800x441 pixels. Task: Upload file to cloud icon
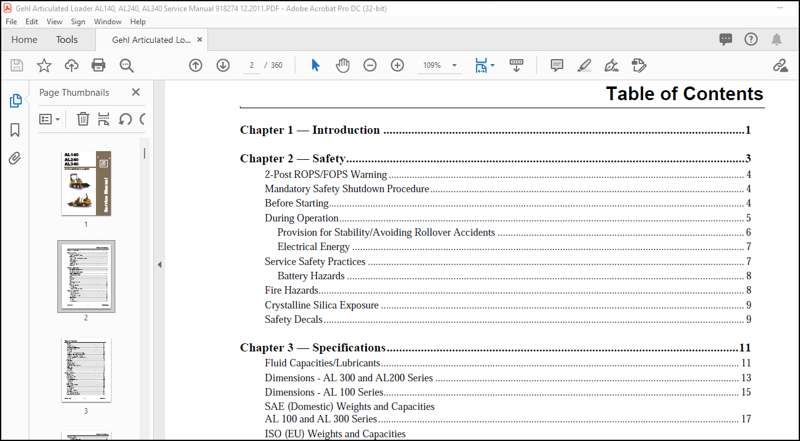pyautogui.click(x=72, y=65)
